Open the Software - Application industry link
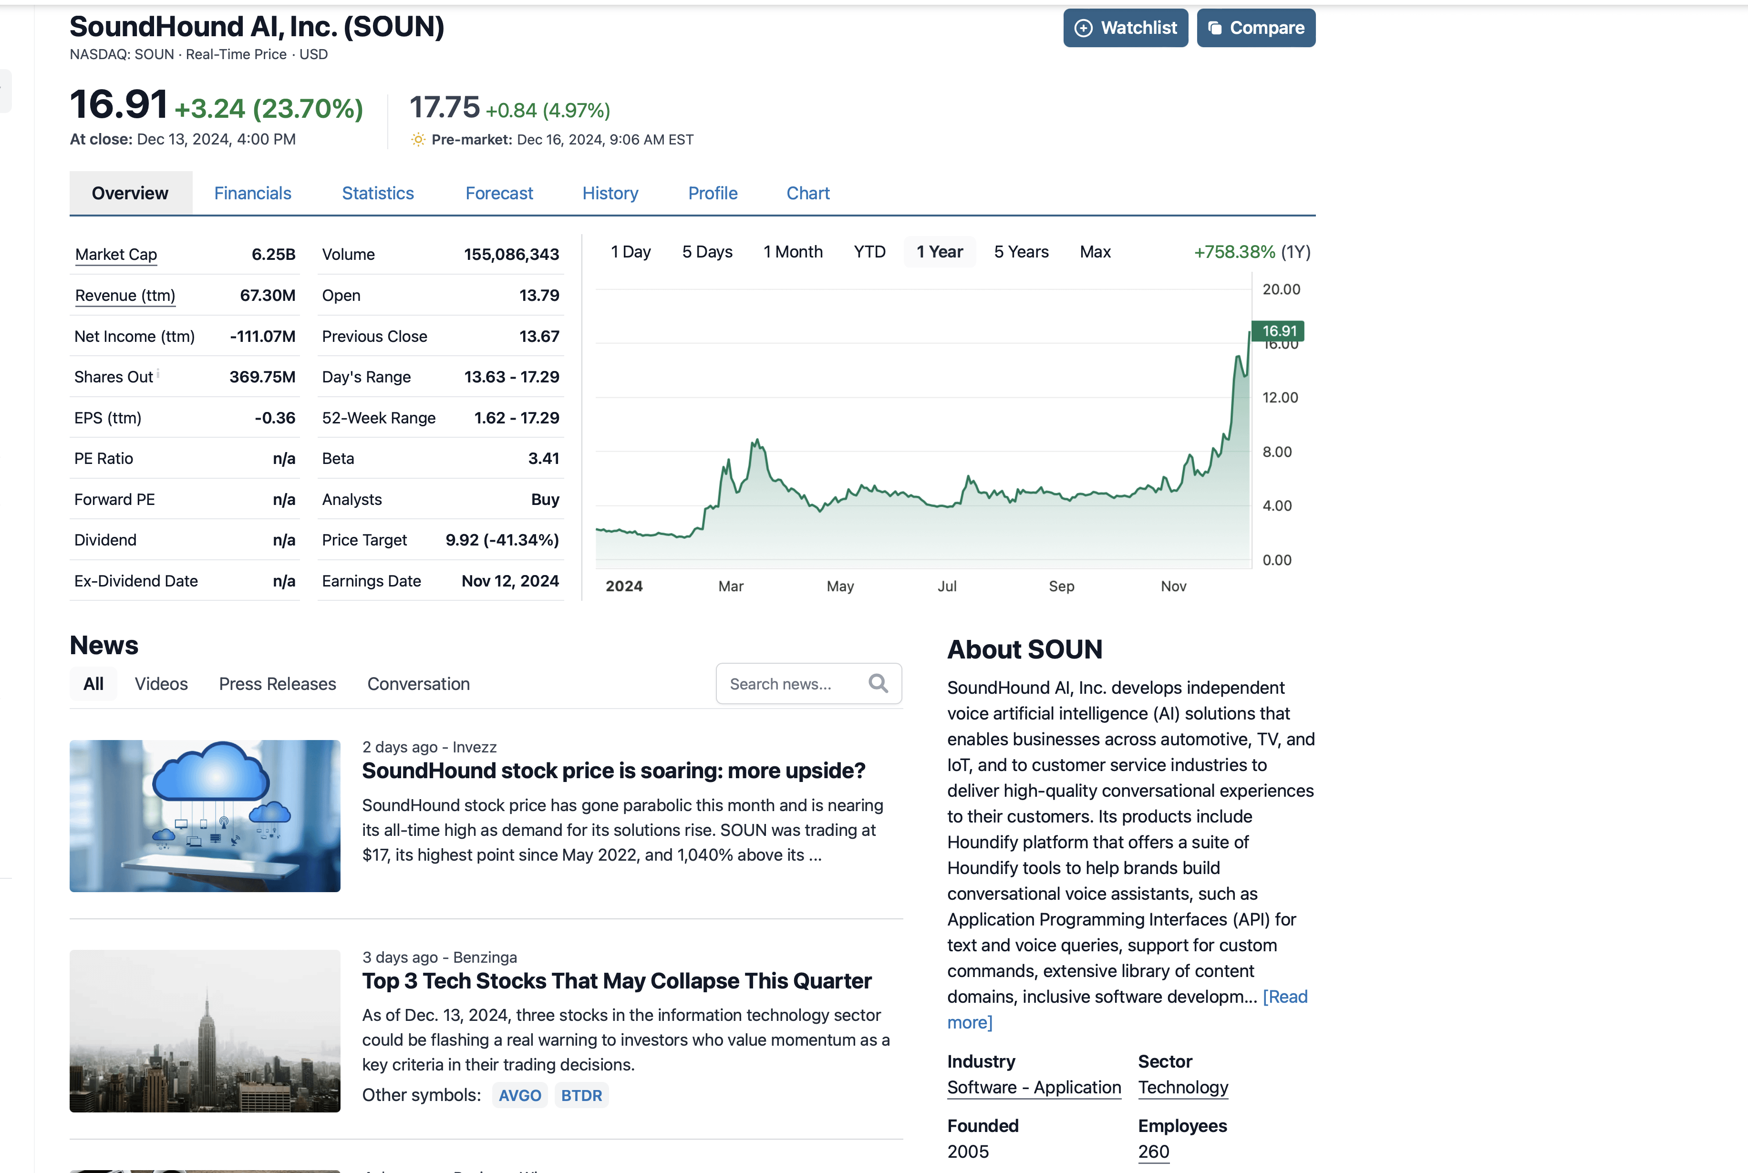 click(x=1034, y=1088)
